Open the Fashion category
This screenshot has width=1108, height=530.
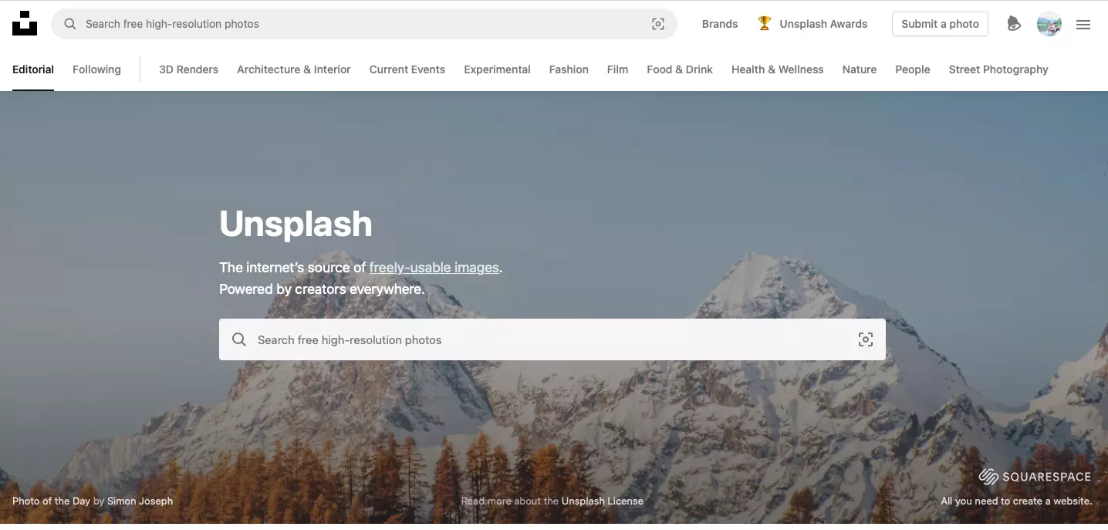pyautogui.click(x=569, y=69)
